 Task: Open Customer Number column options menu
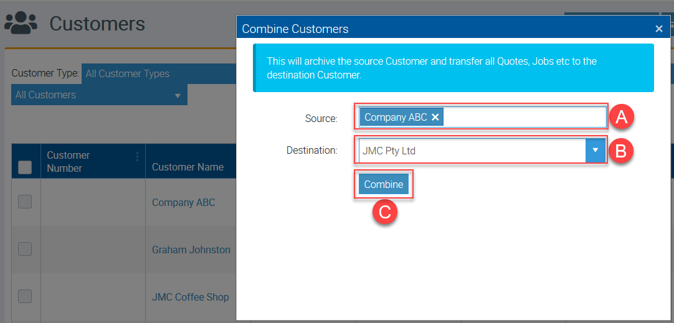point(137,157)
